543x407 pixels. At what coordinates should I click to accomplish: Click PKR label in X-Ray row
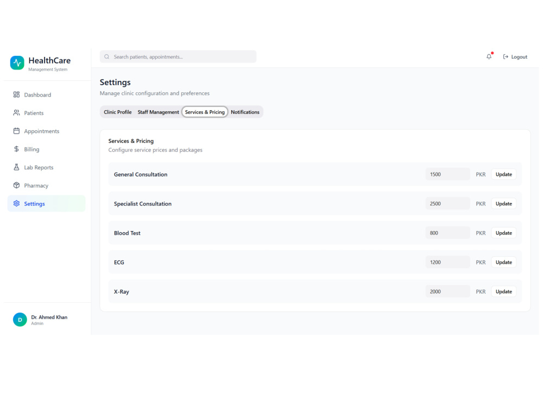point(481,292)
